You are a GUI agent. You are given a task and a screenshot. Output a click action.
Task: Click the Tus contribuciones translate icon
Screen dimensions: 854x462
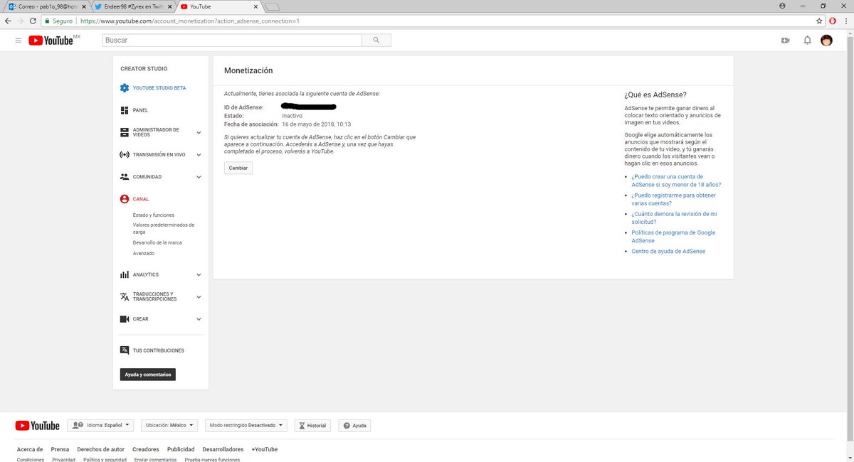click(x=125, y=350)
